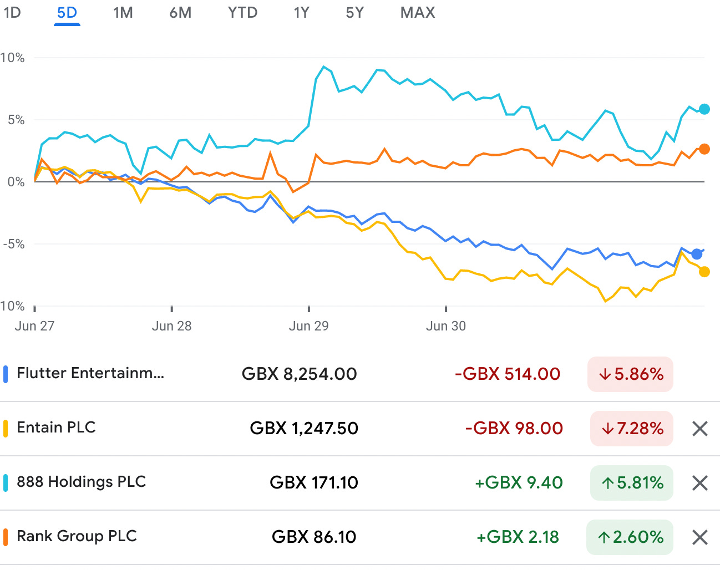The width and height of the screenshot is (720, 570).
Task: Select the 5D time range tab
Action: 67,12
